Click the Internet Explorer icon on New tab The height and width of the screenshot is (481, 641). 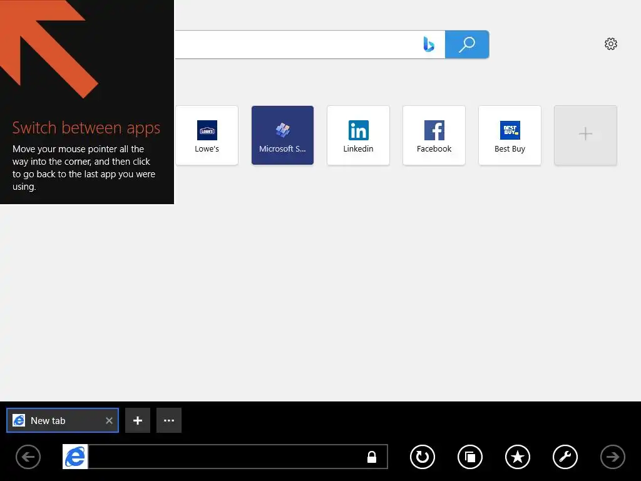(19, 420)
